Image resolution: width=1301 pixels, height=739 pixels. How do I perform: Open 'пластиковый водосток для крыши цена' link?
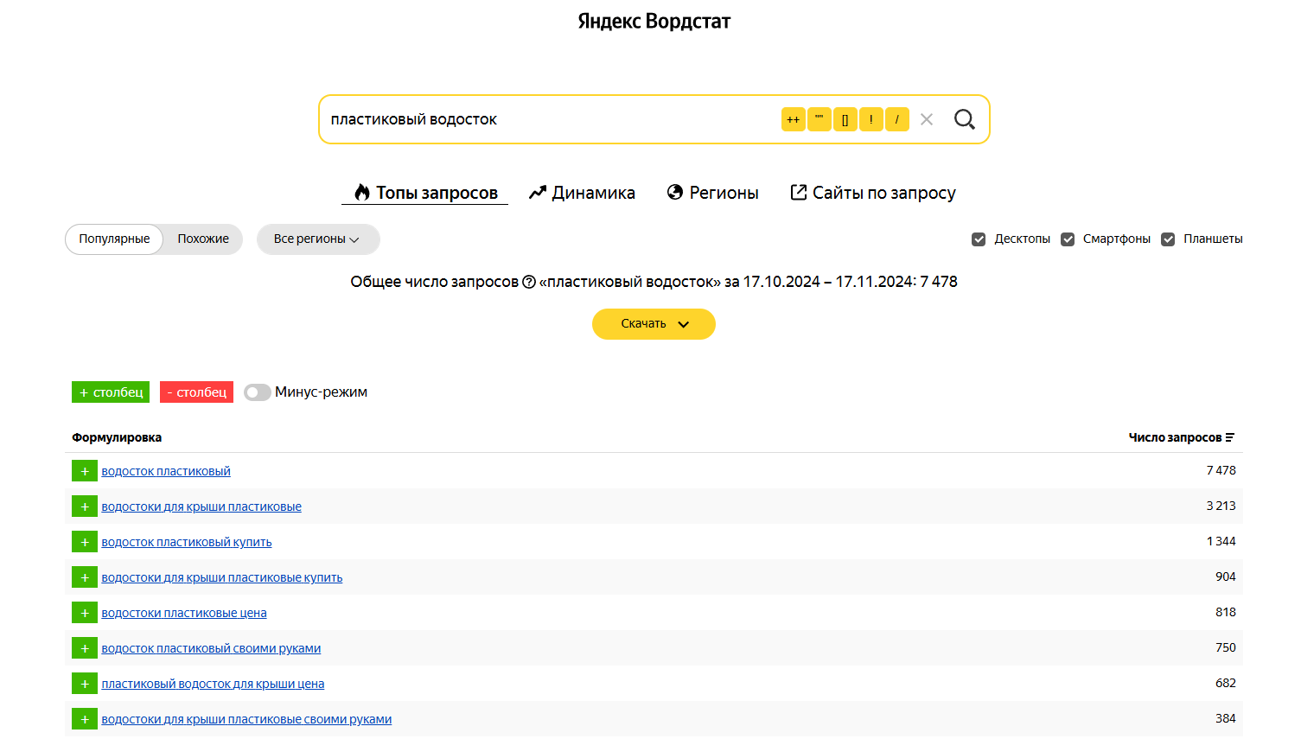pos(213,684)
